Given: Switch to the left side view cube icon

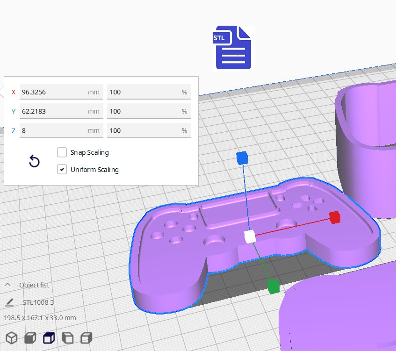Looking at the screenshot, I should [x=68, y=337].
